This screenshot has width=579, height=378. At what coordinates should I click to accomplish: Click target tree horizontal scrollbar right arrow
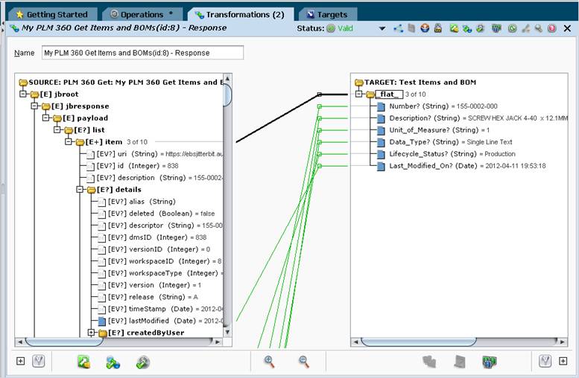(x=563, y=342)
